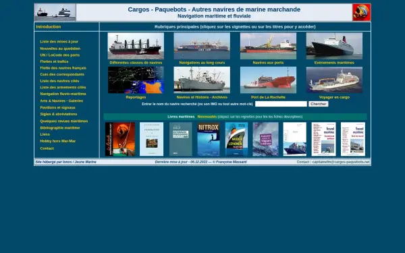
Task: Click the Chercher button
Action: click(319, 104)
